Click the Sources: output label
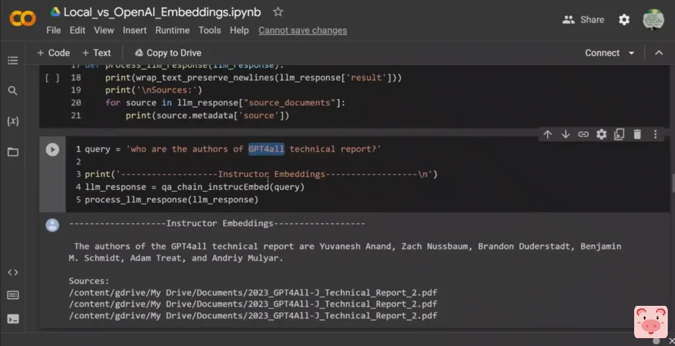675x346 pixels. [89, 281]
